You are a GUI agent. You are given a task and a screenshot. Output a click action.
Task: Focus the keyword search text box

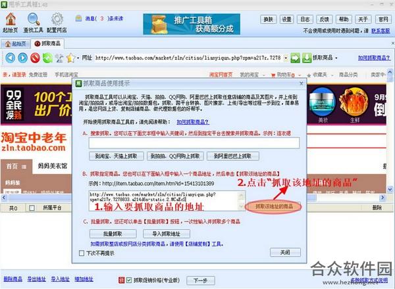point(194,143)
